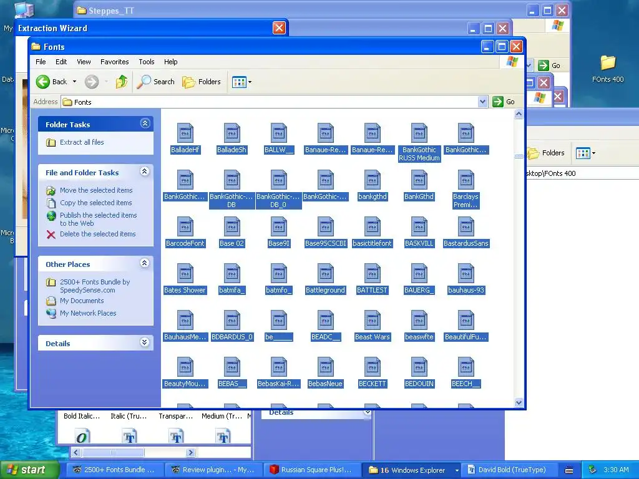Select the BEECH__ font icon
The image size is (639, 479).
[x=466, y=367]
